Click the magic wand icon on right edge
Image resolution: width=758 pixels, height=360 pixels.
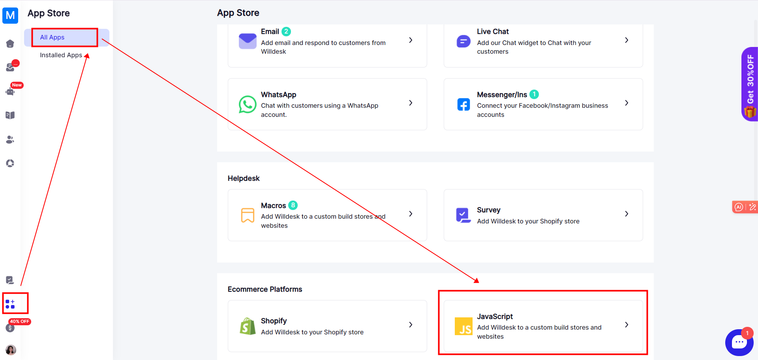tap(752, 207)
